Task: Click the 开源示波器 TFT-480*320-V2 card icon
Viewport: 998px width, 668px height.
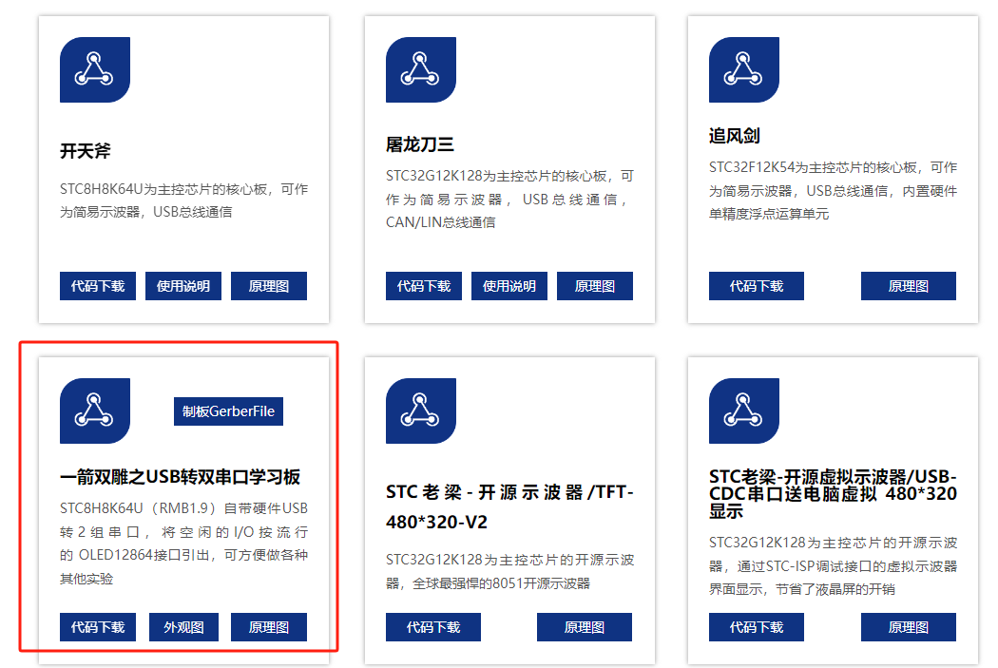Action: pyautogui.click(x=421, y=410)
